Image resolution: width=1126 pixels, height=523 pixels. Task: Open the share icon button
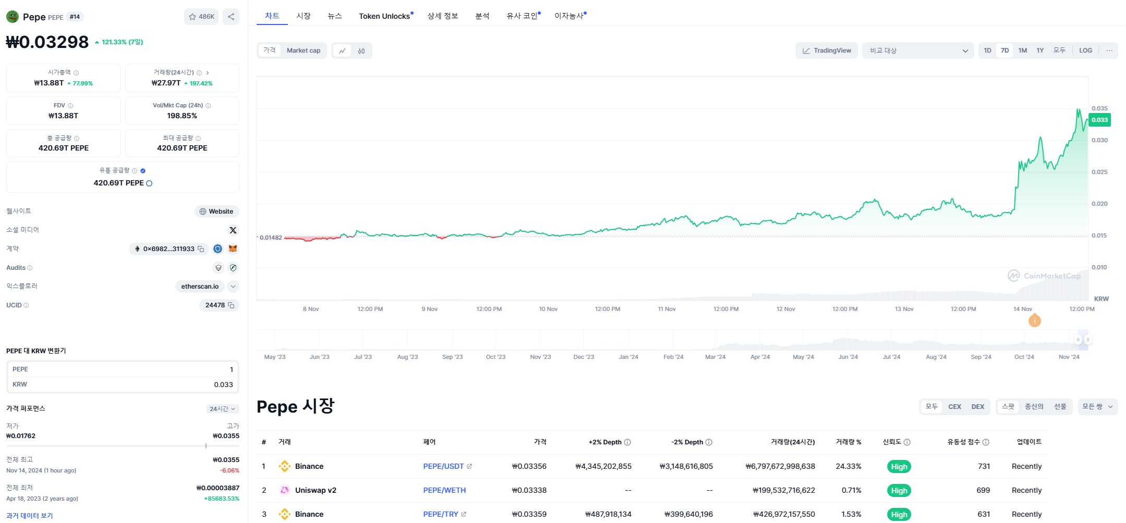tap(231, 17)
